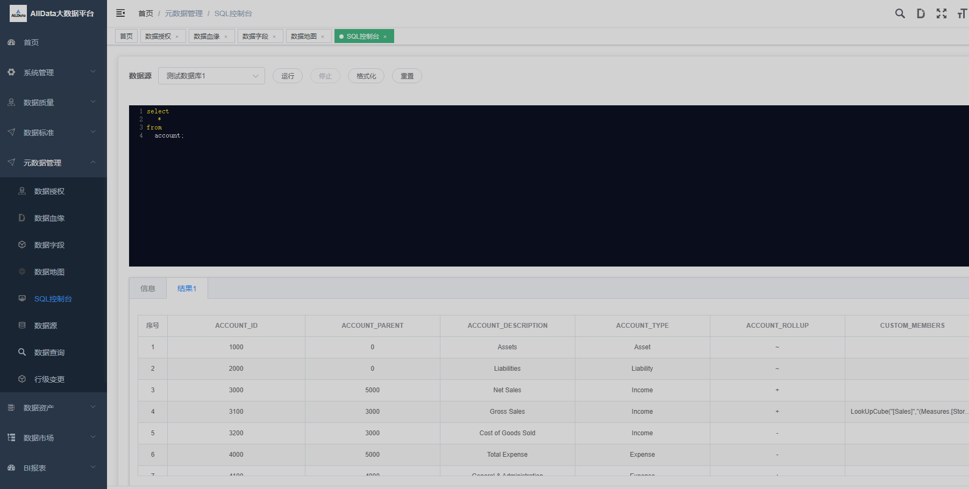The height and width of the screenshot is (489, 969).
Task: Collapse the sidebar with hamburger icon
Action: pos(120,13)
